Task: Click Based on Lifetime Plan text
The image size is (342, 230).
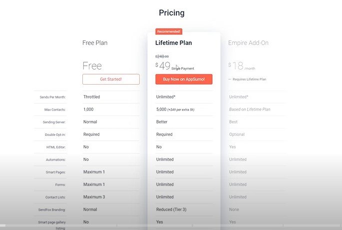Action: pyautogui.click(x=250, y=110)
